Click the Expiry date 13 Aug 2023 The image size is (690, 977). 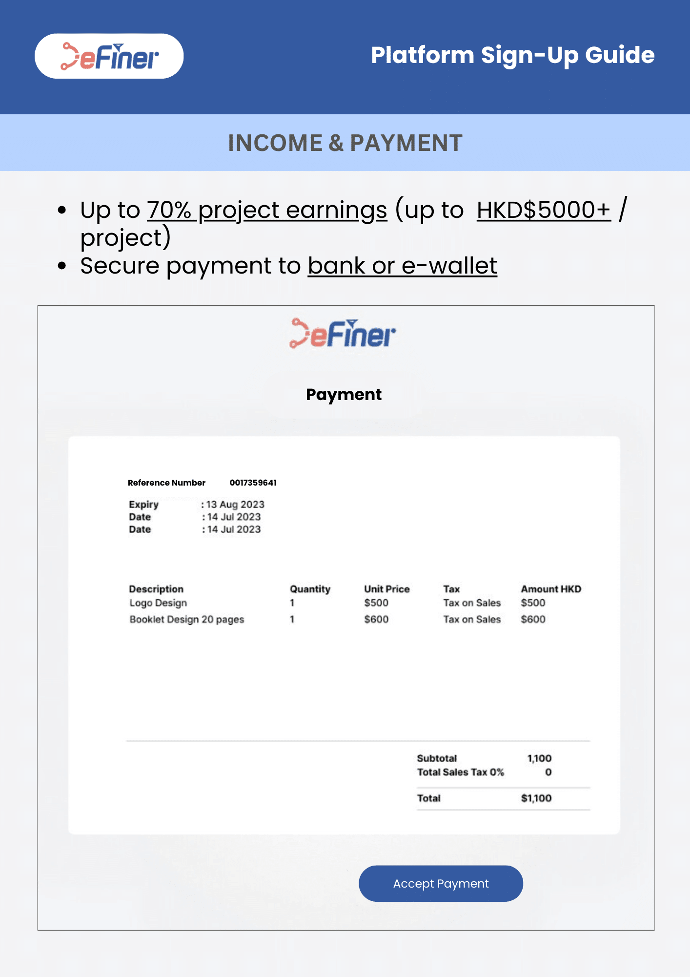(x=235, y=504)
